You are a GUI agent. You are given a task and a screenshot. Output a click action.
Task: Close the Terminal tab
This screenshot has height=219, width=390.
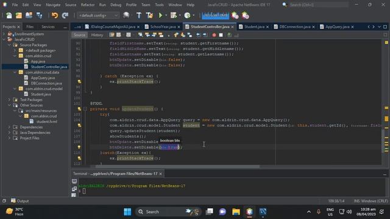click(x=160, y=173)
